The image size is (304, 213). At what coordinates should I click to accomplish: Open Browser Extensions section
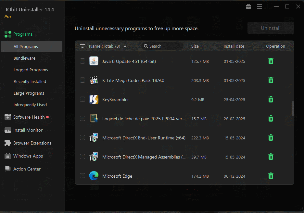point(32,143)
